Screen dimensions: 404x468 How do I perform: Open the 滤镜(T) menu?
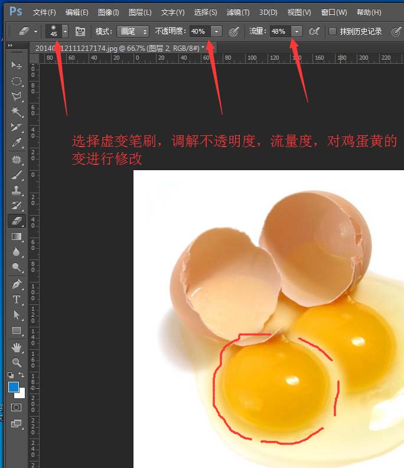(x=238, y=12)
